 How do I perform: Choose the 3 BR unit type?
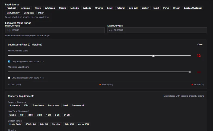point(39,115)
